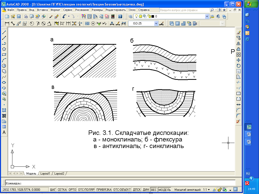Viewport: 259px width, 194px height.
Task: Expand the ISO-25 dimension style dropdown
Action: 156,23
